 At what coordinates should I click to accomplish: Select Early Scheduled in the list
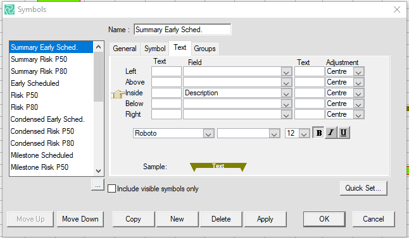point(51,83)
